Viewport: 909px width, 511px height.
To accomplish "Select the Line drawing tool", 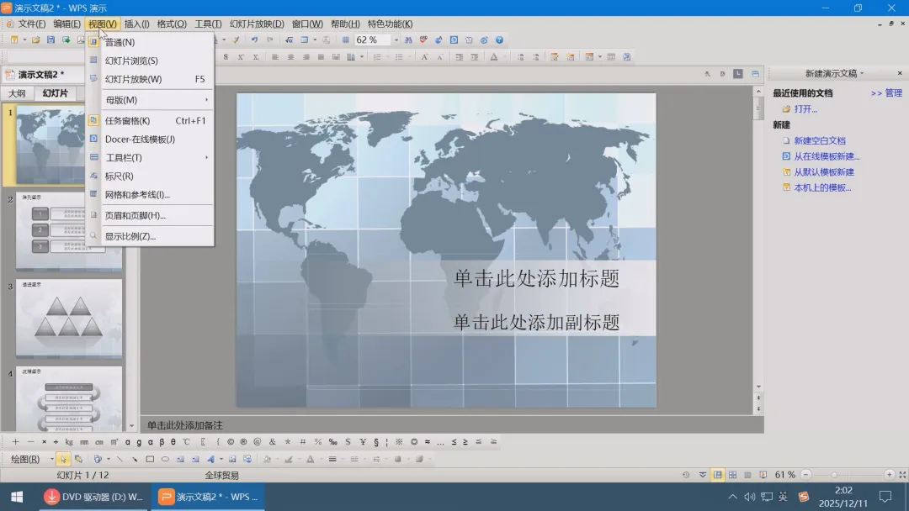I will pyautogui.click(x=120, y=459).
